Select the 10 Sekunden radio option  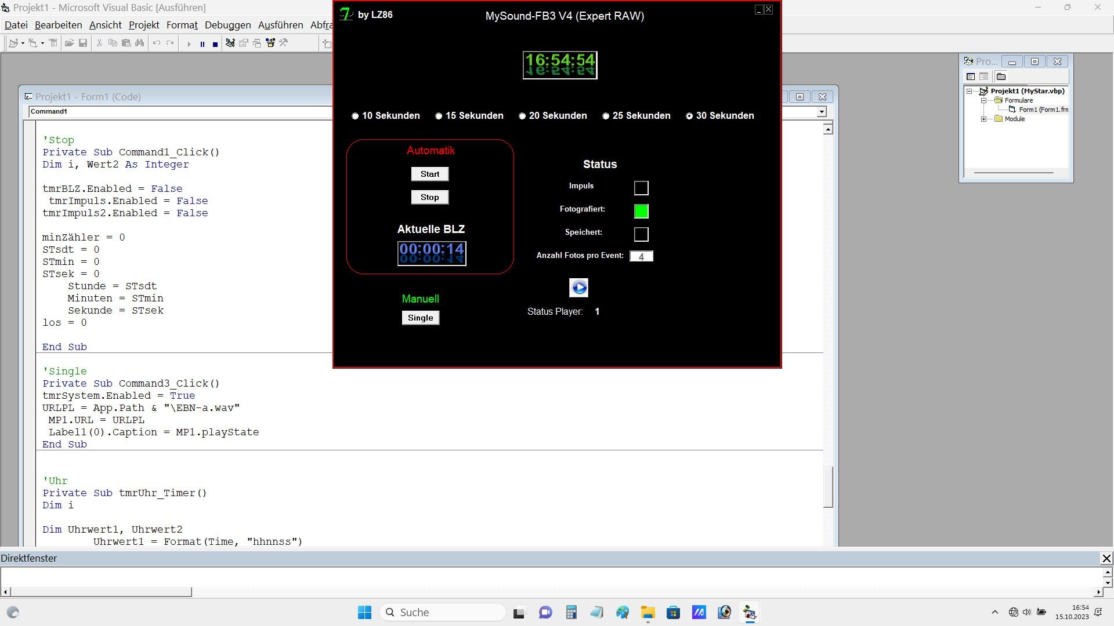(x=355, y=116)
